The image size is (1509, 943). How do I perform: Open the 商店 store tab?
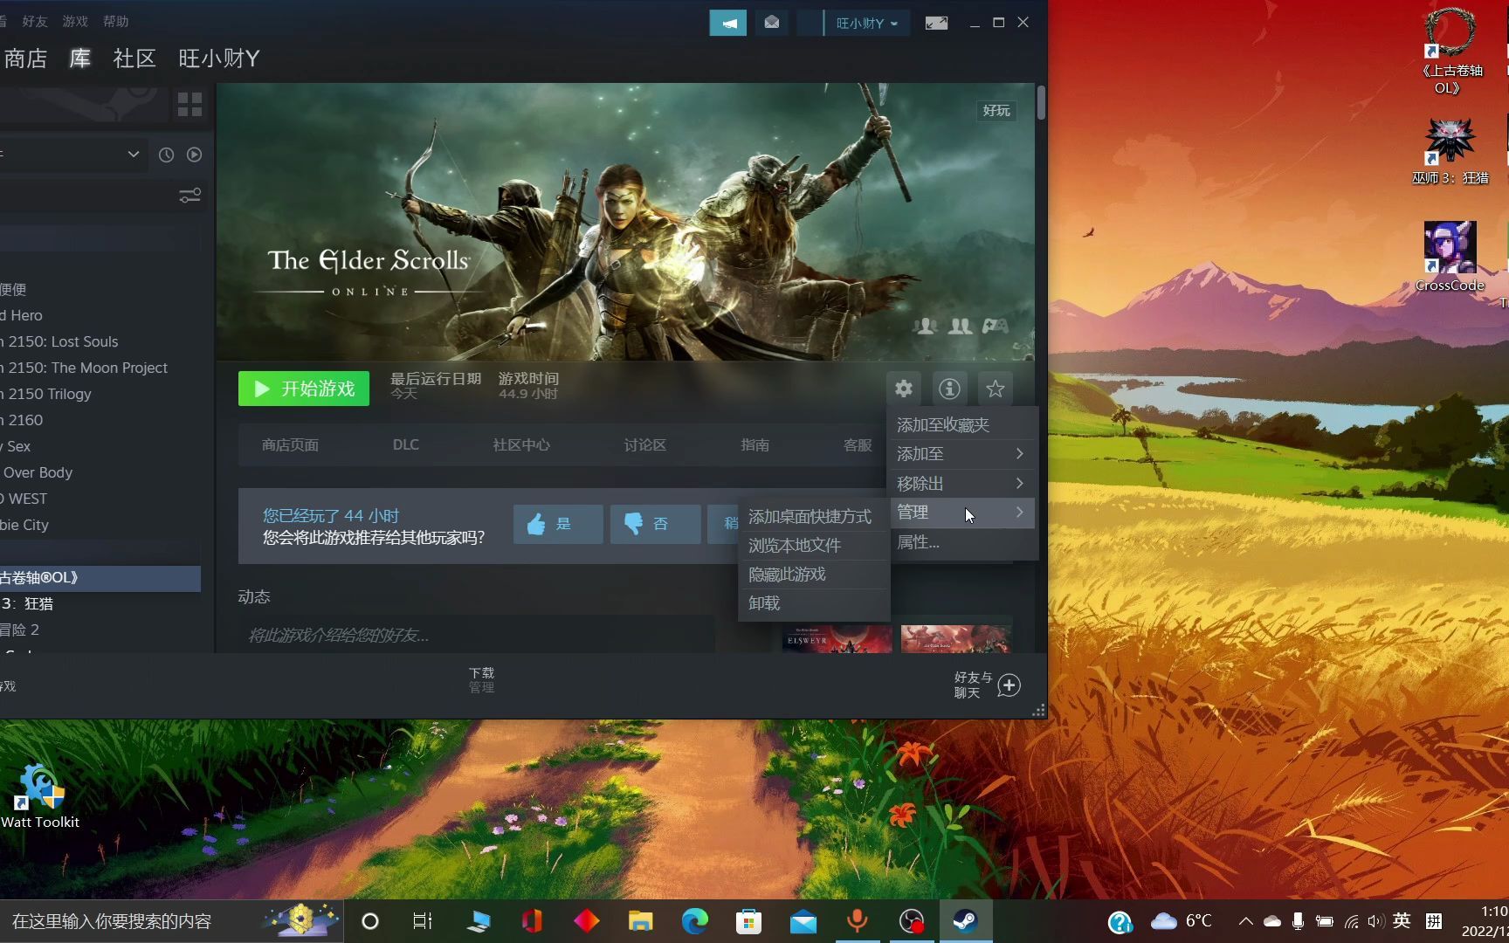point(25,59)
